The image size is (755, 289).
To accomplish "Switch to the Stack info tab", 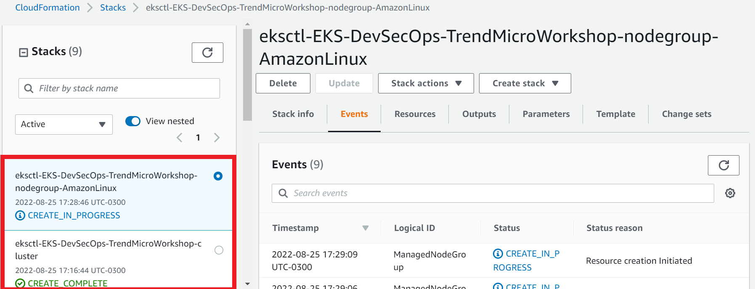I will tap(293, 114).
